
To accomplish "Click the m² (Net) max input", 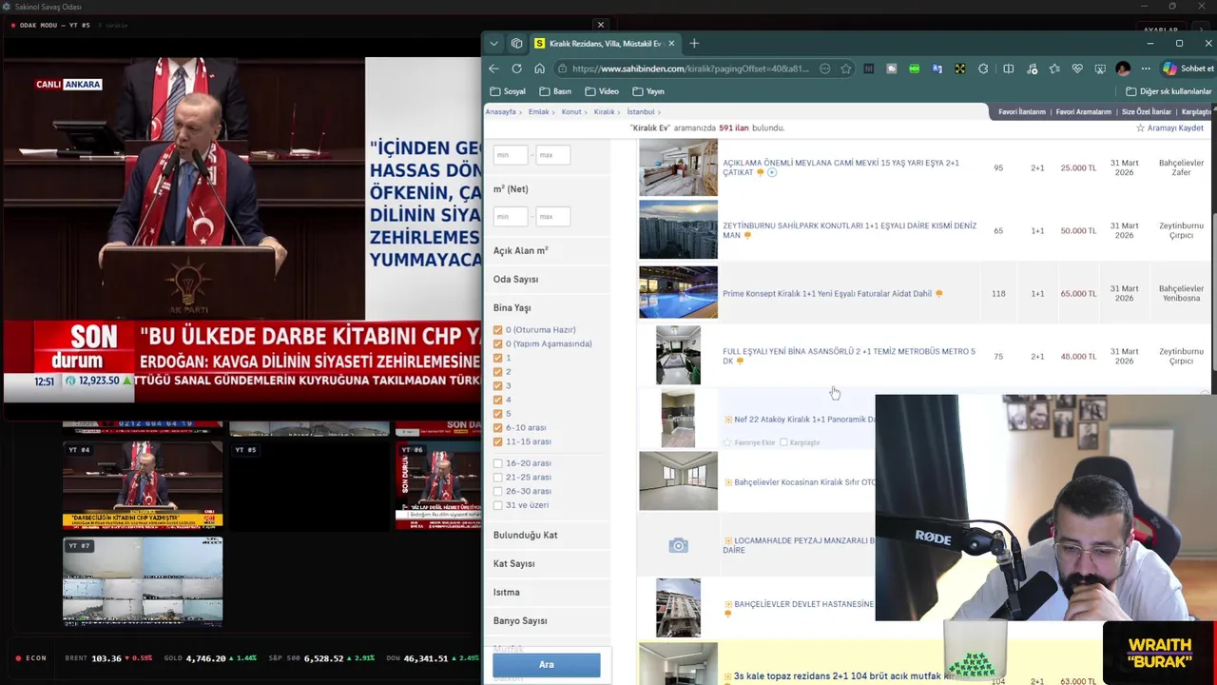I will (552, 216).
